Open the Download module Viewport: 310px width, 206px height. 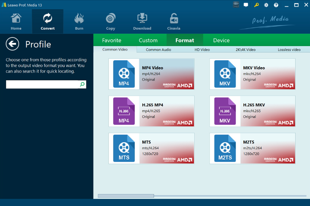point(142,22)
